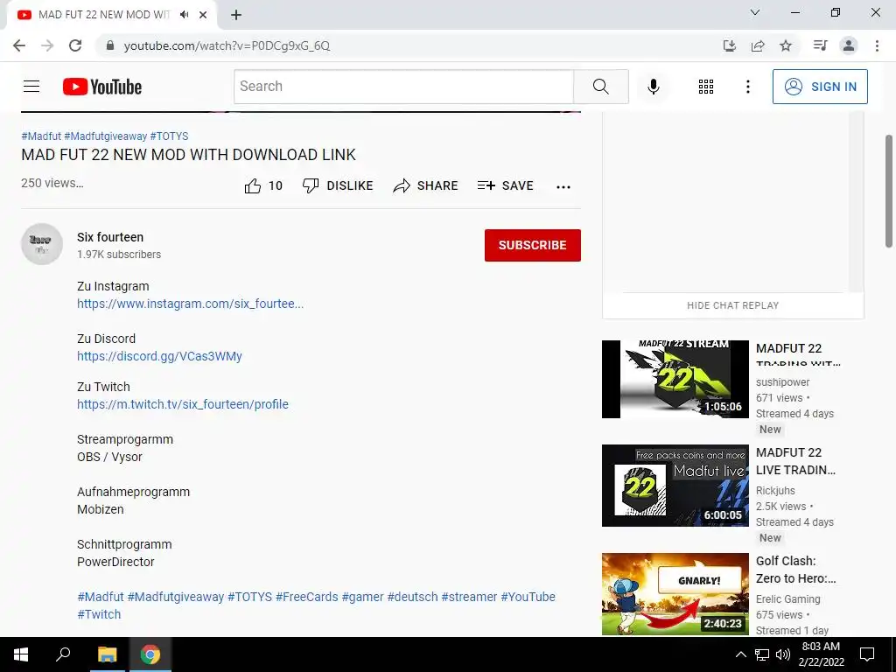The width and height of the screenshot is (896, 672).
Task: Focus the YouTube Search input field
Action: pos(403,87)
